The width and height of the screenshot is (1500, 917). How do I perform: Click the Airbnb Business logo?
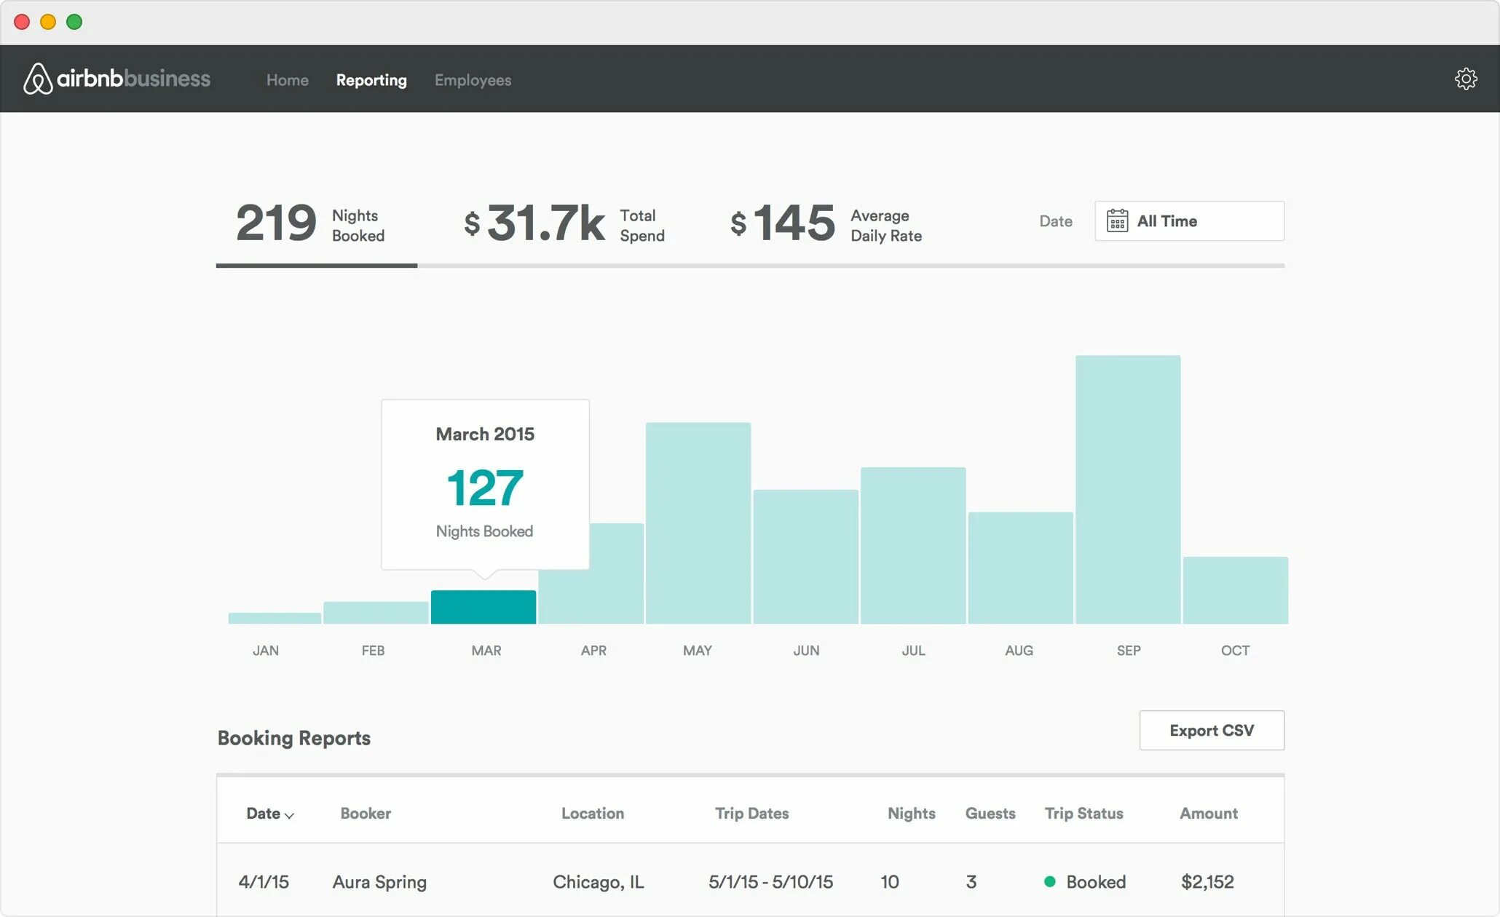[117, 79]
